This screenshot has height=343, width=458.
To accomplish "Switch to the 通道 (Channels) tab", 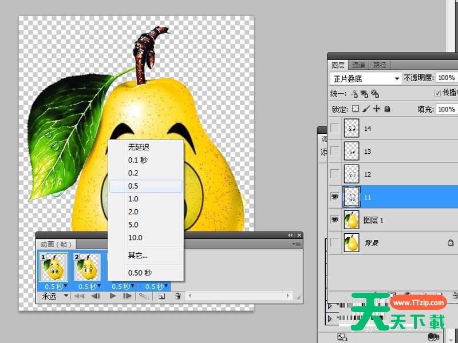I will pos(358,65).
